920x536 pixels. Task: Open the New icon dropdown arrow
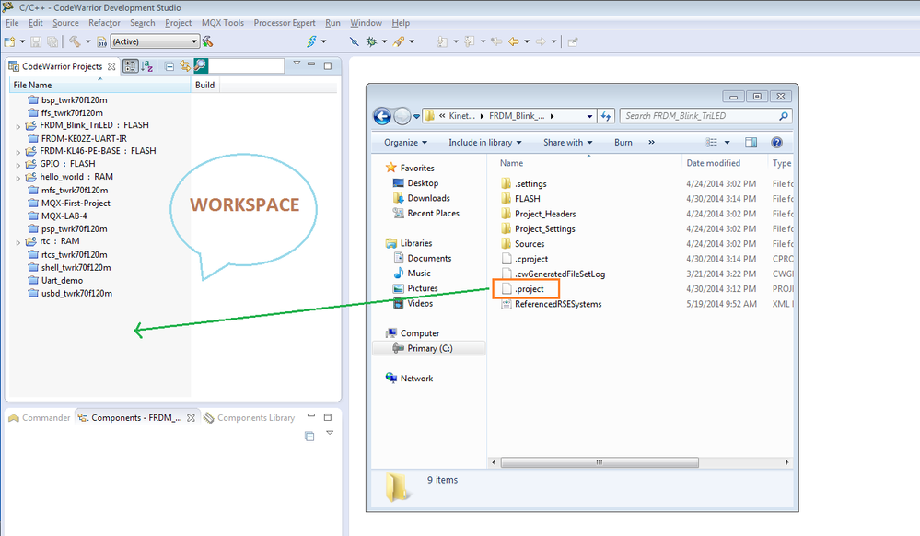(x=23, y=41)
